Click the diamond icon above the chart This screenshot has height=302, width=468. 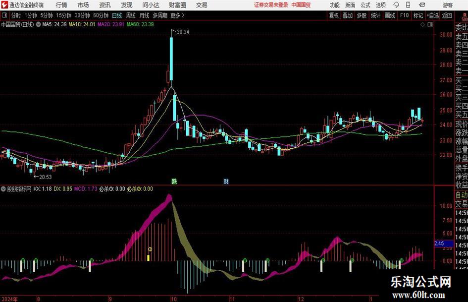(x=422, y=25)
